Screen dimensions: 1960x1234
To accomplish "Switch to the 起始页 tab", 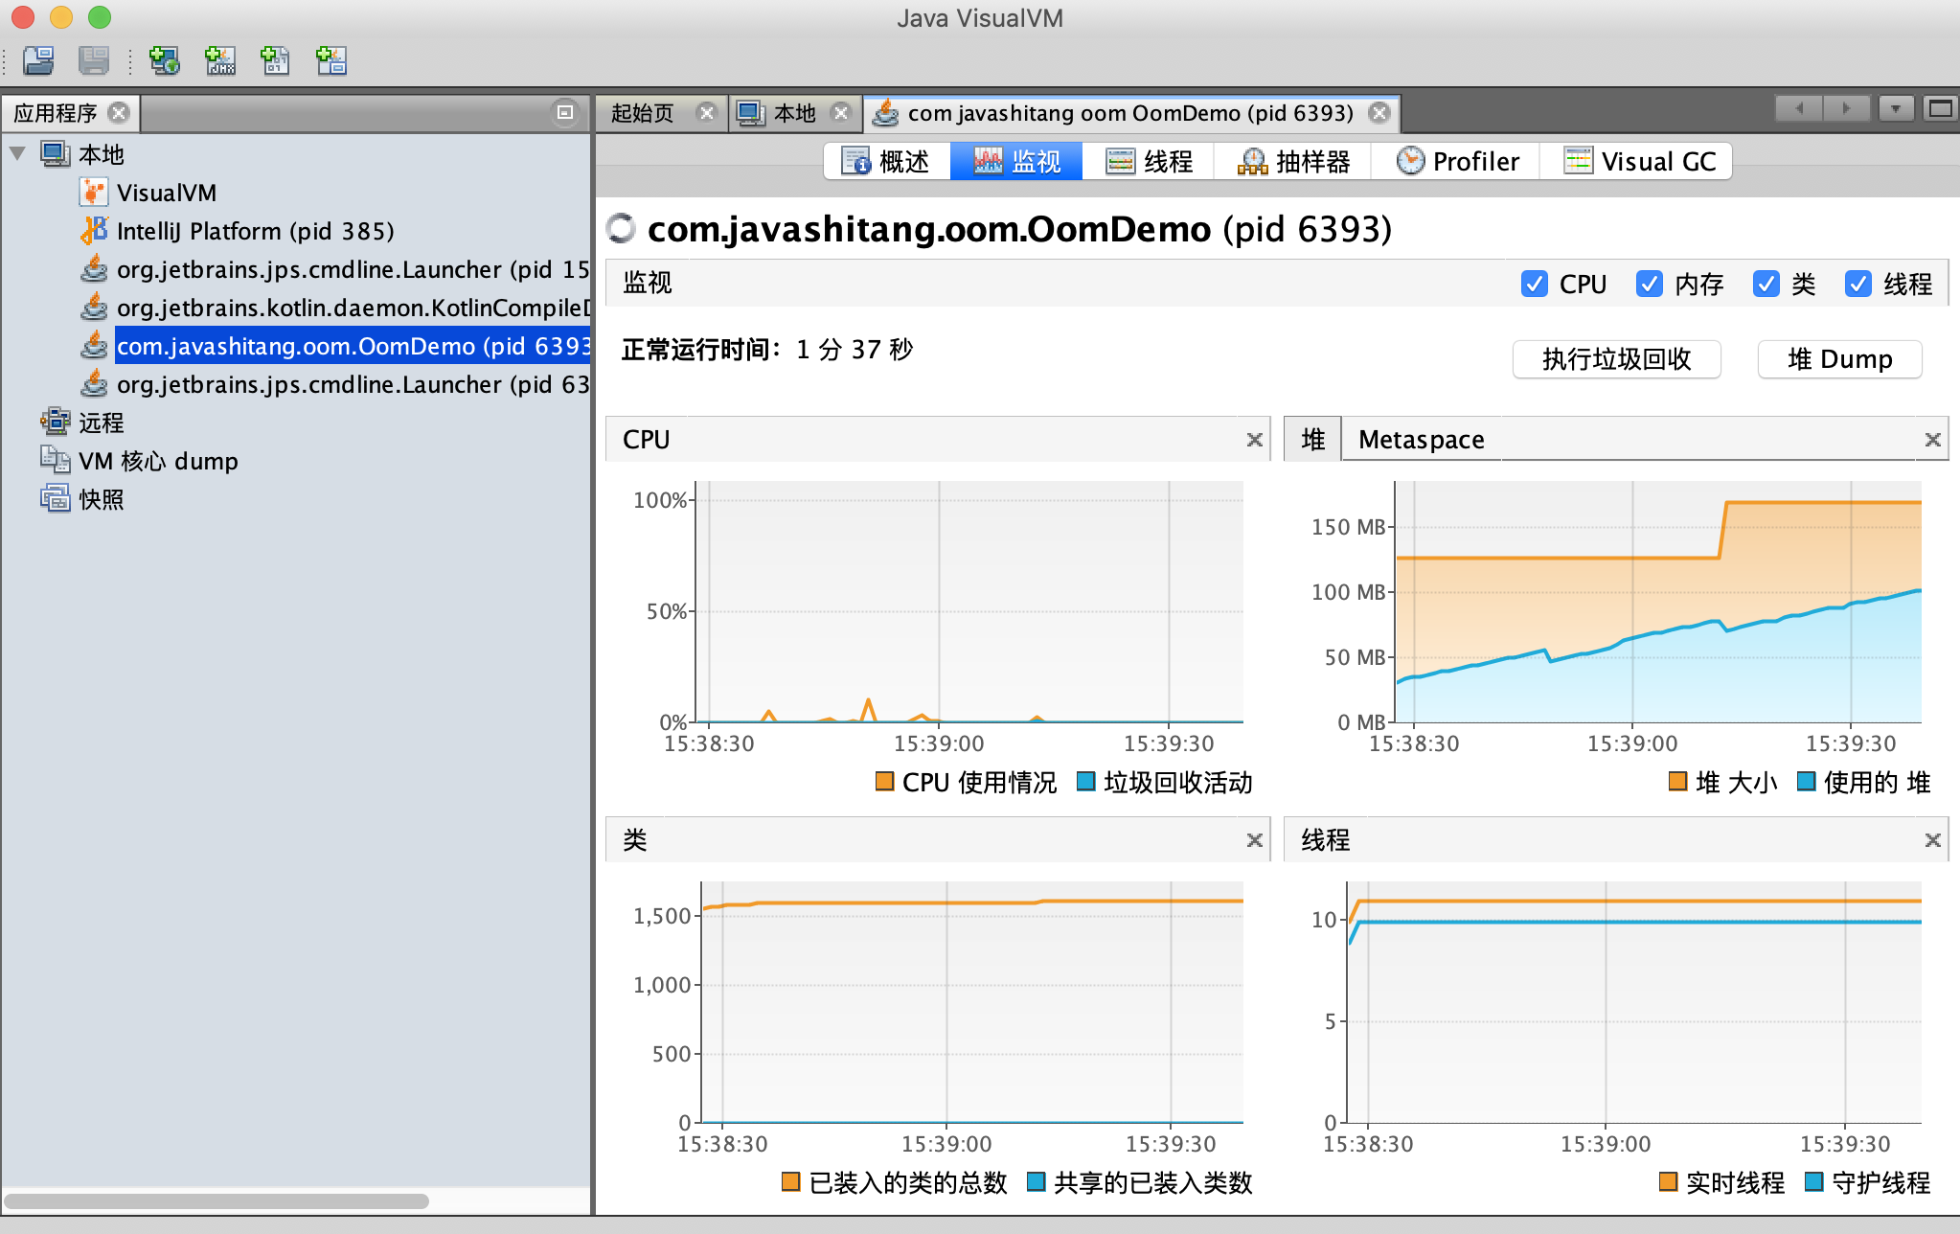I will (643, 113).
